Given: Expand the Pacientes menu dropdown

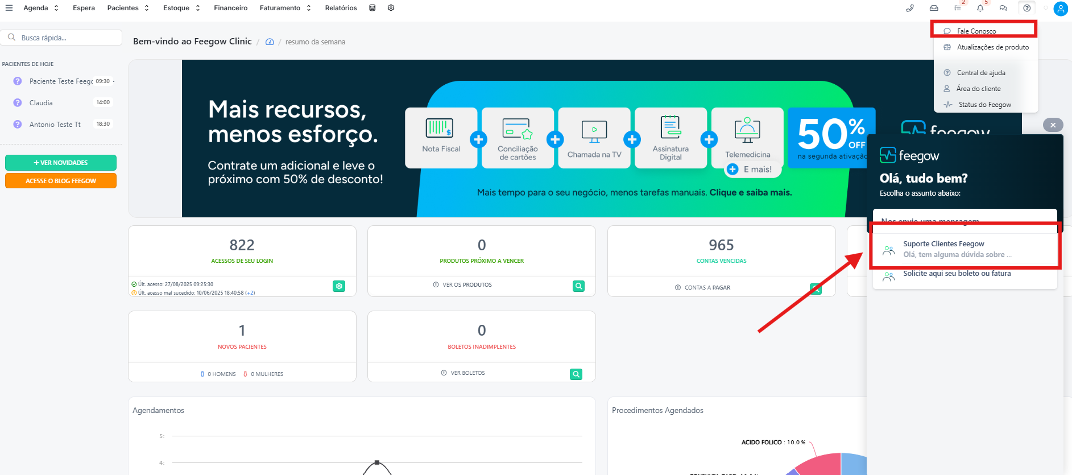Looking at the screenshot, I should click(128, 8).
